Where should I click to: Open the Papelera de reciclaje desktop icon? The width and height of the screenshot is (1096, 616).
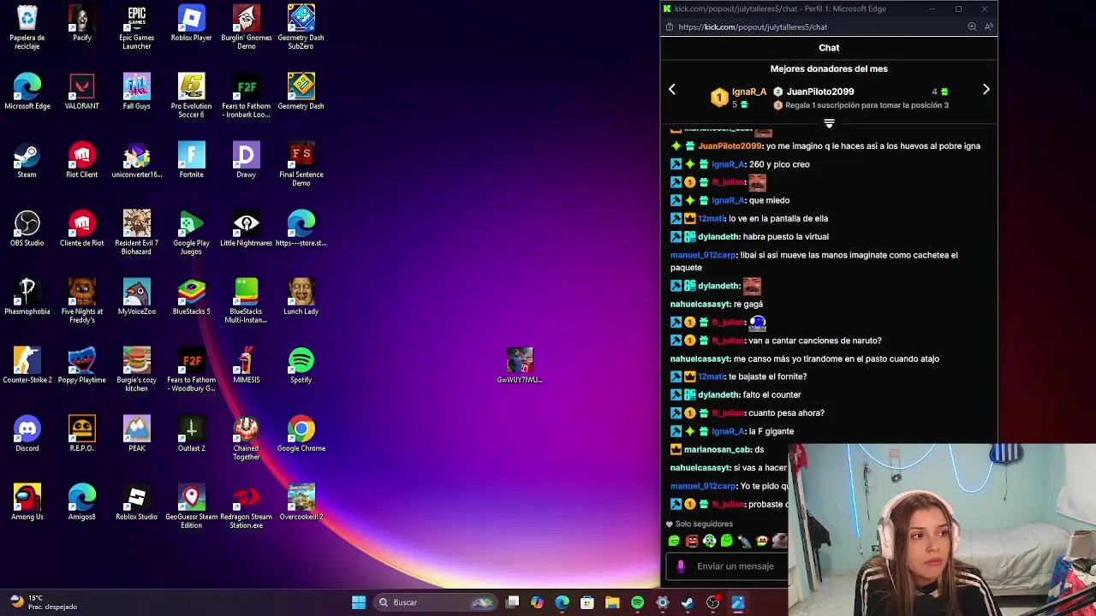(x=27, y=27)
